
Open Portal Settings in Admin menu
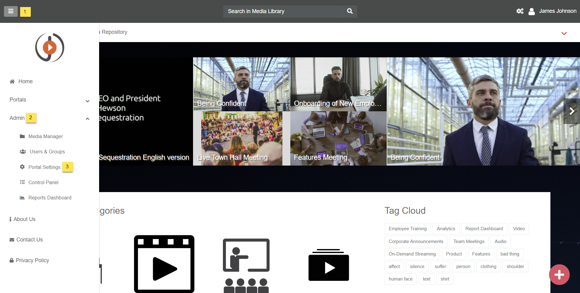coord(44,167)
